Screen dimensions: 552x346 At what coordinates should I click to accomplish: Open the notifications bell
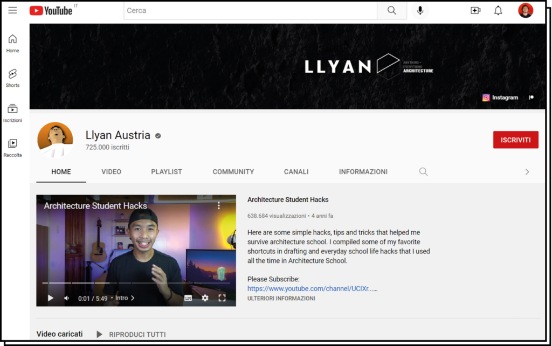[x=498, y=10]
